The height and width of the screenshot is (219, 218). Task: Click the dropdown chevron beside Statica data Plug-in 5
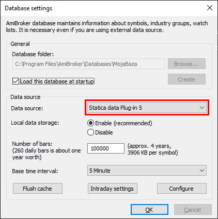pos(202,108)
